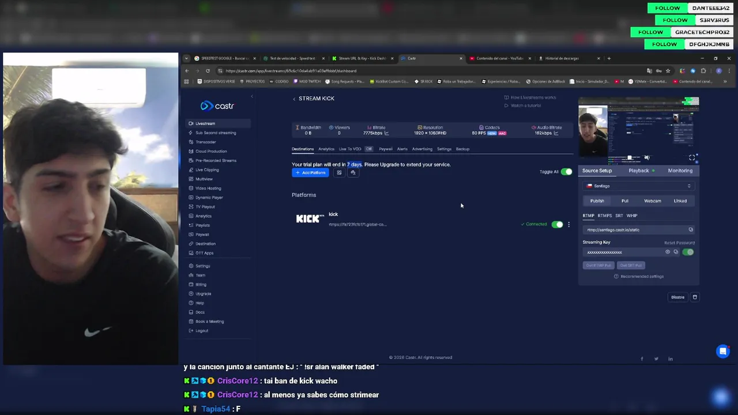Switch to the Advertising tab
This screenshot has height=415, width=738.
tap(422, 149)
